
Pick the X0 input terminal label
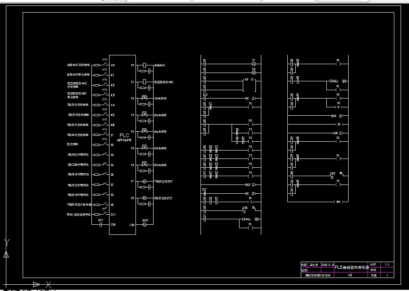point(112,65)
